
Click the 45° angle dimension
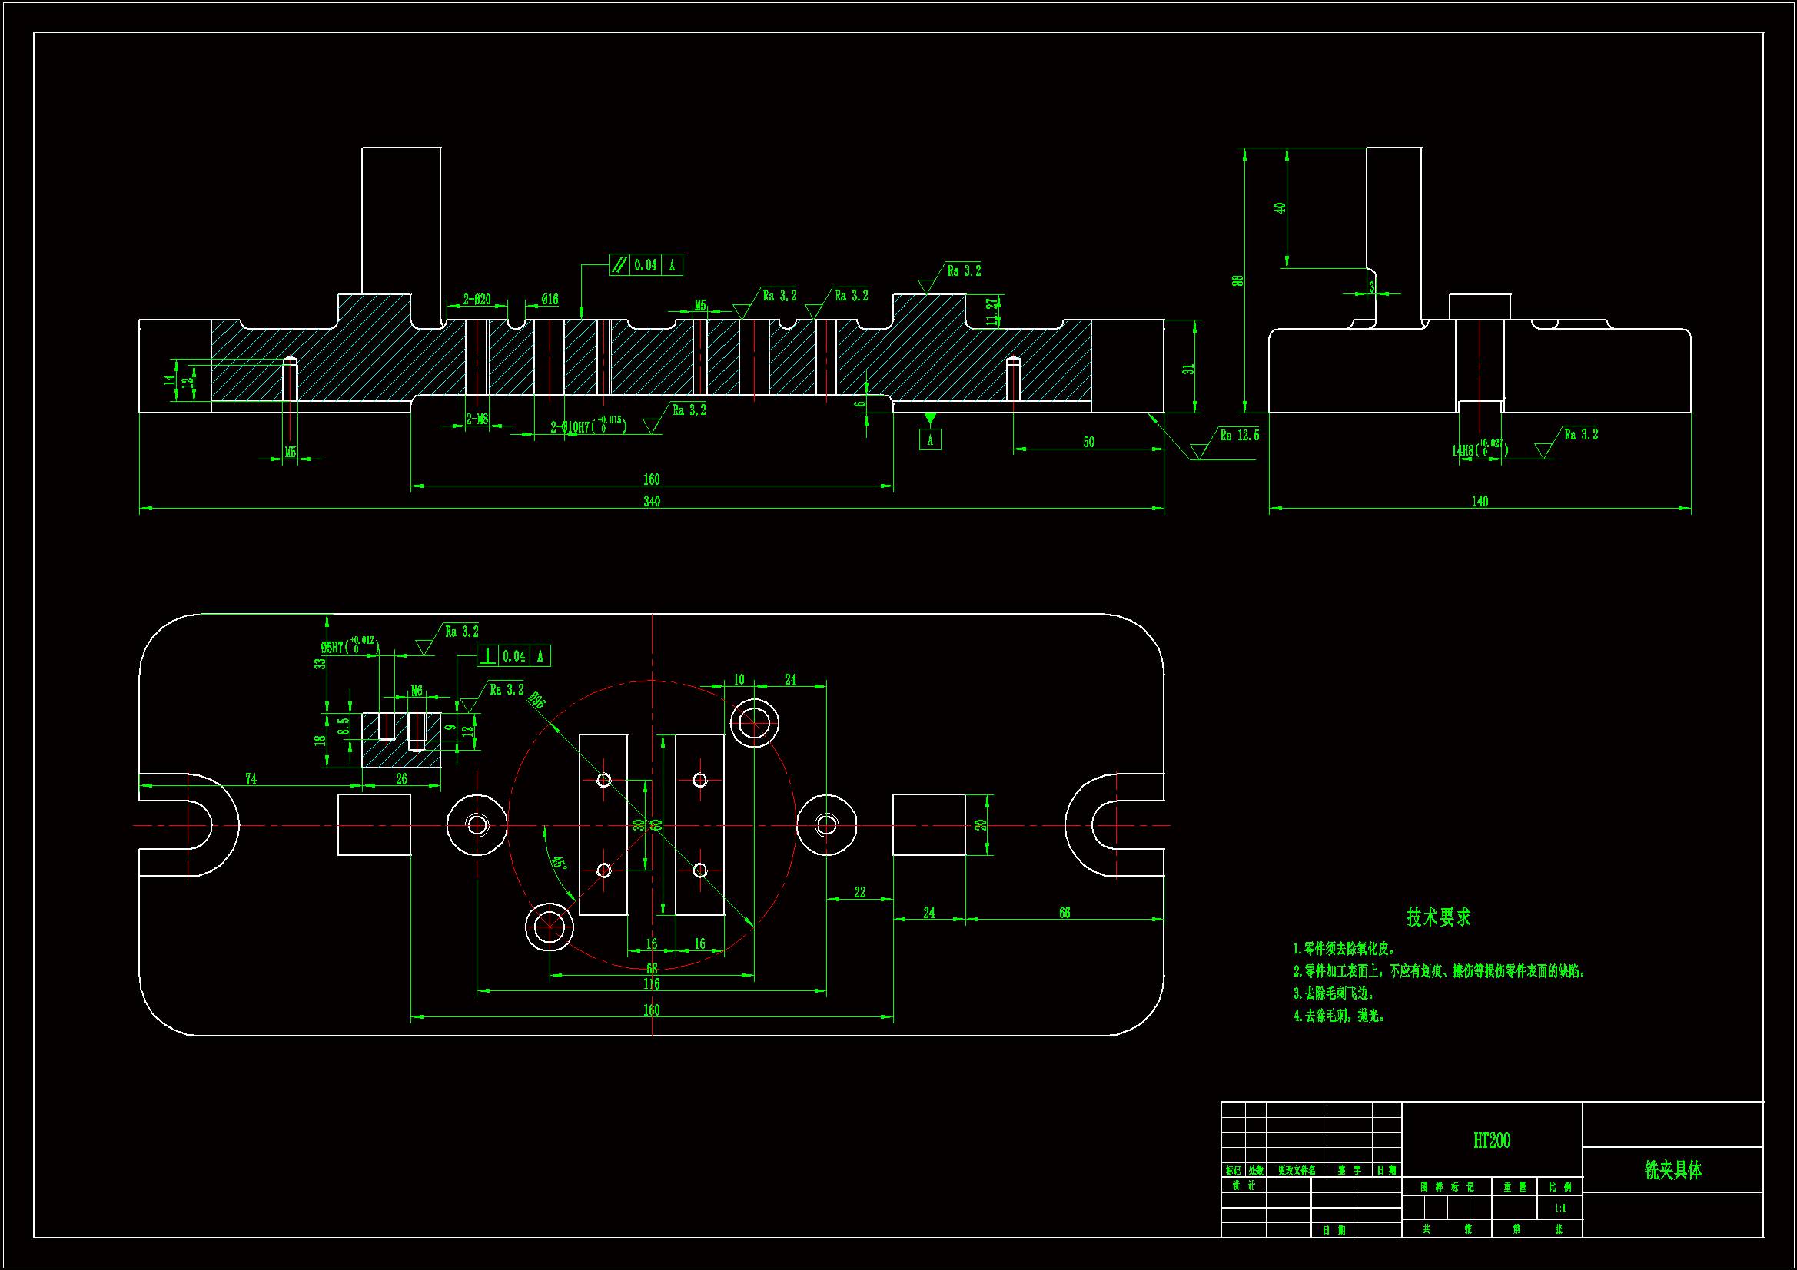pos(558,863)
